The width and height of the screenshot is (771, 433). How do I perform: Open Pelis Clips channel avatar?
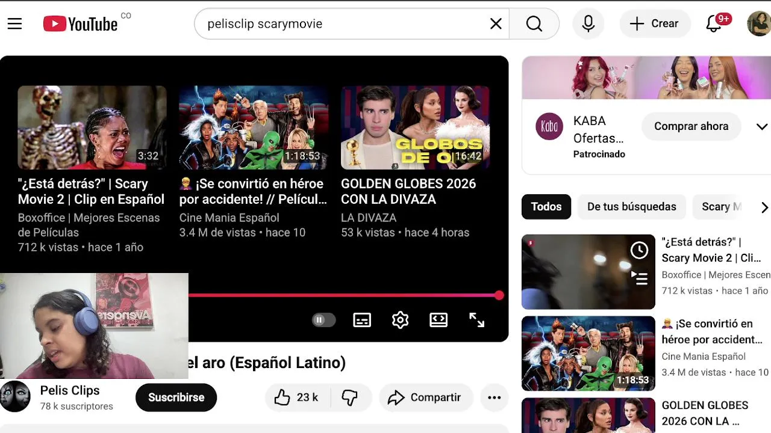(x=15, y=397)
